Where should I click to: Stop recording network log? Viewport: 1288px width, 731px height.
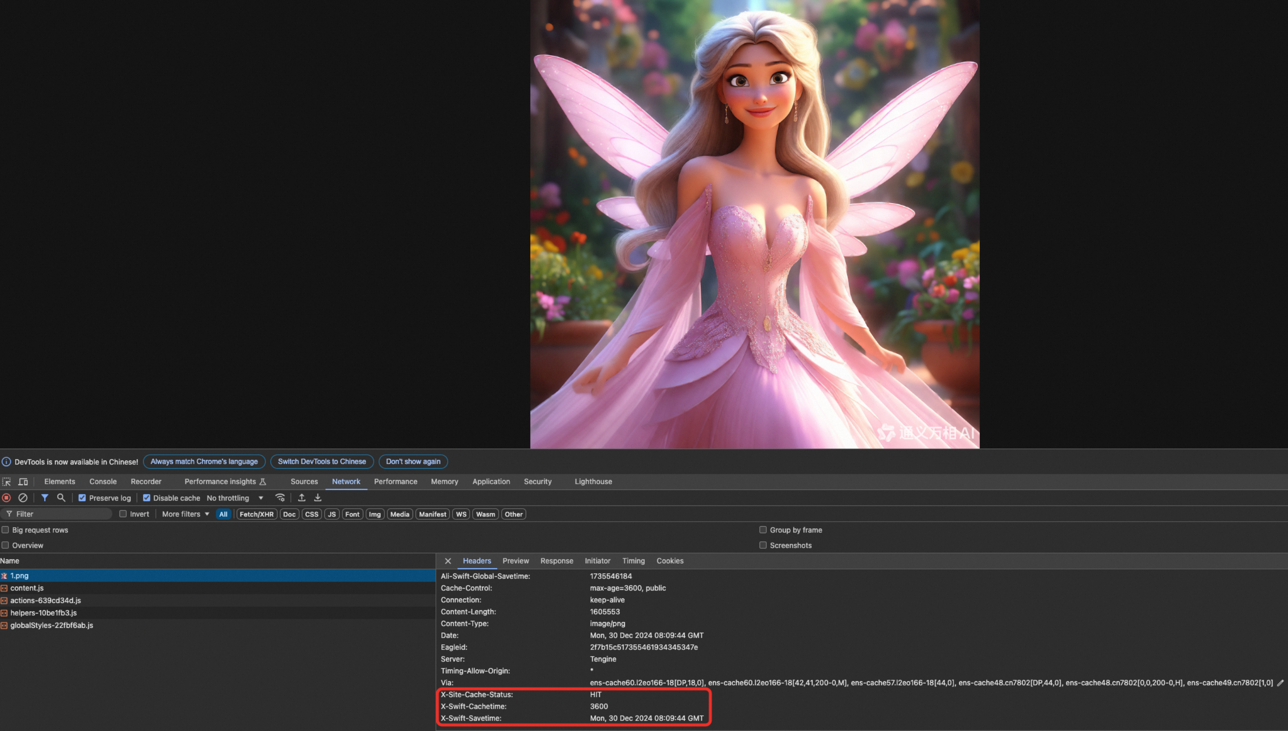[7, 498]
